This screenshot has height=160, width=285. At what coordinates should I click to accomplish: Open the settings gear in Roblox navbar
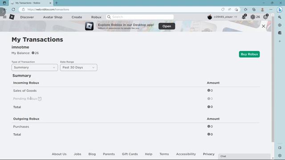[265, 17]
